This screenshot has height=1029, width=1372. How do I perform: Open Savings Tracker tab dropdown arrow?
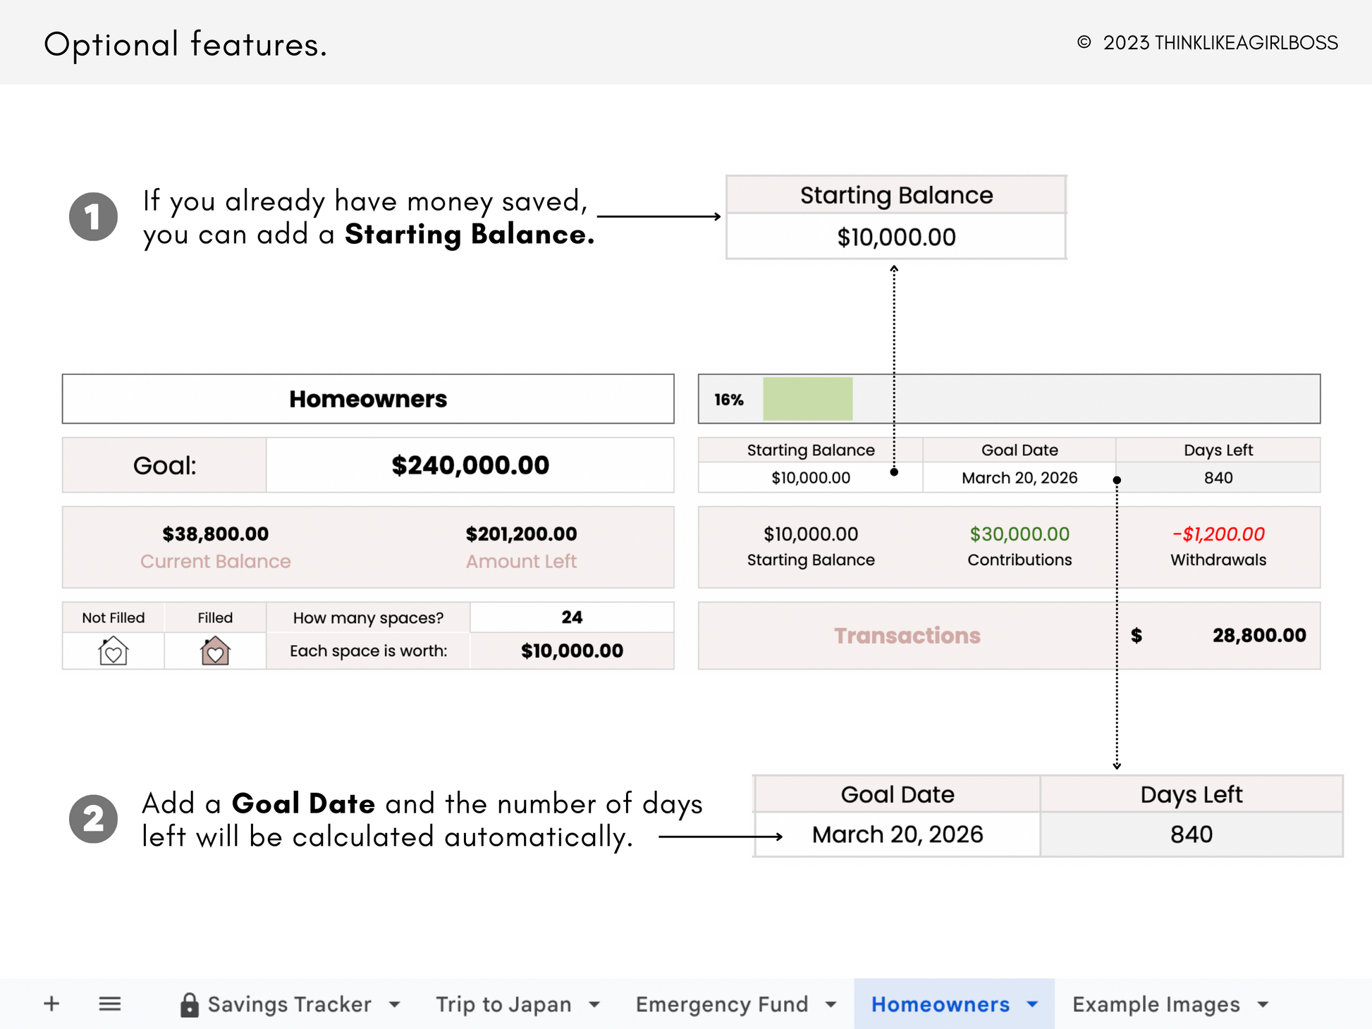(394, 1004)
